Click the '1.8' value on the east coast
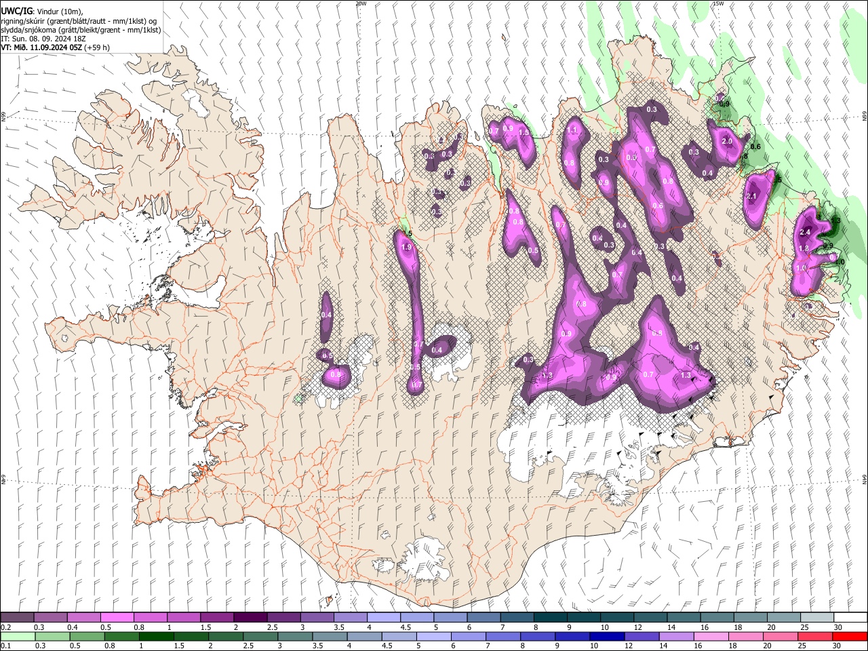 804,249
